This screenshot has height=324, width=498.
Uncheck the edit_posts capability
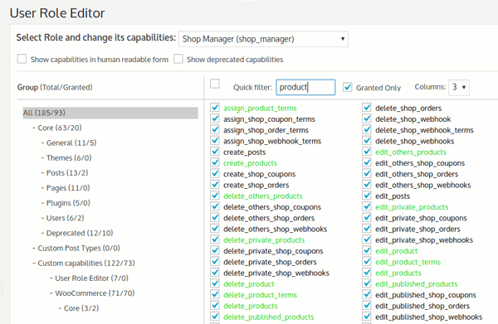tap(367, 196)
